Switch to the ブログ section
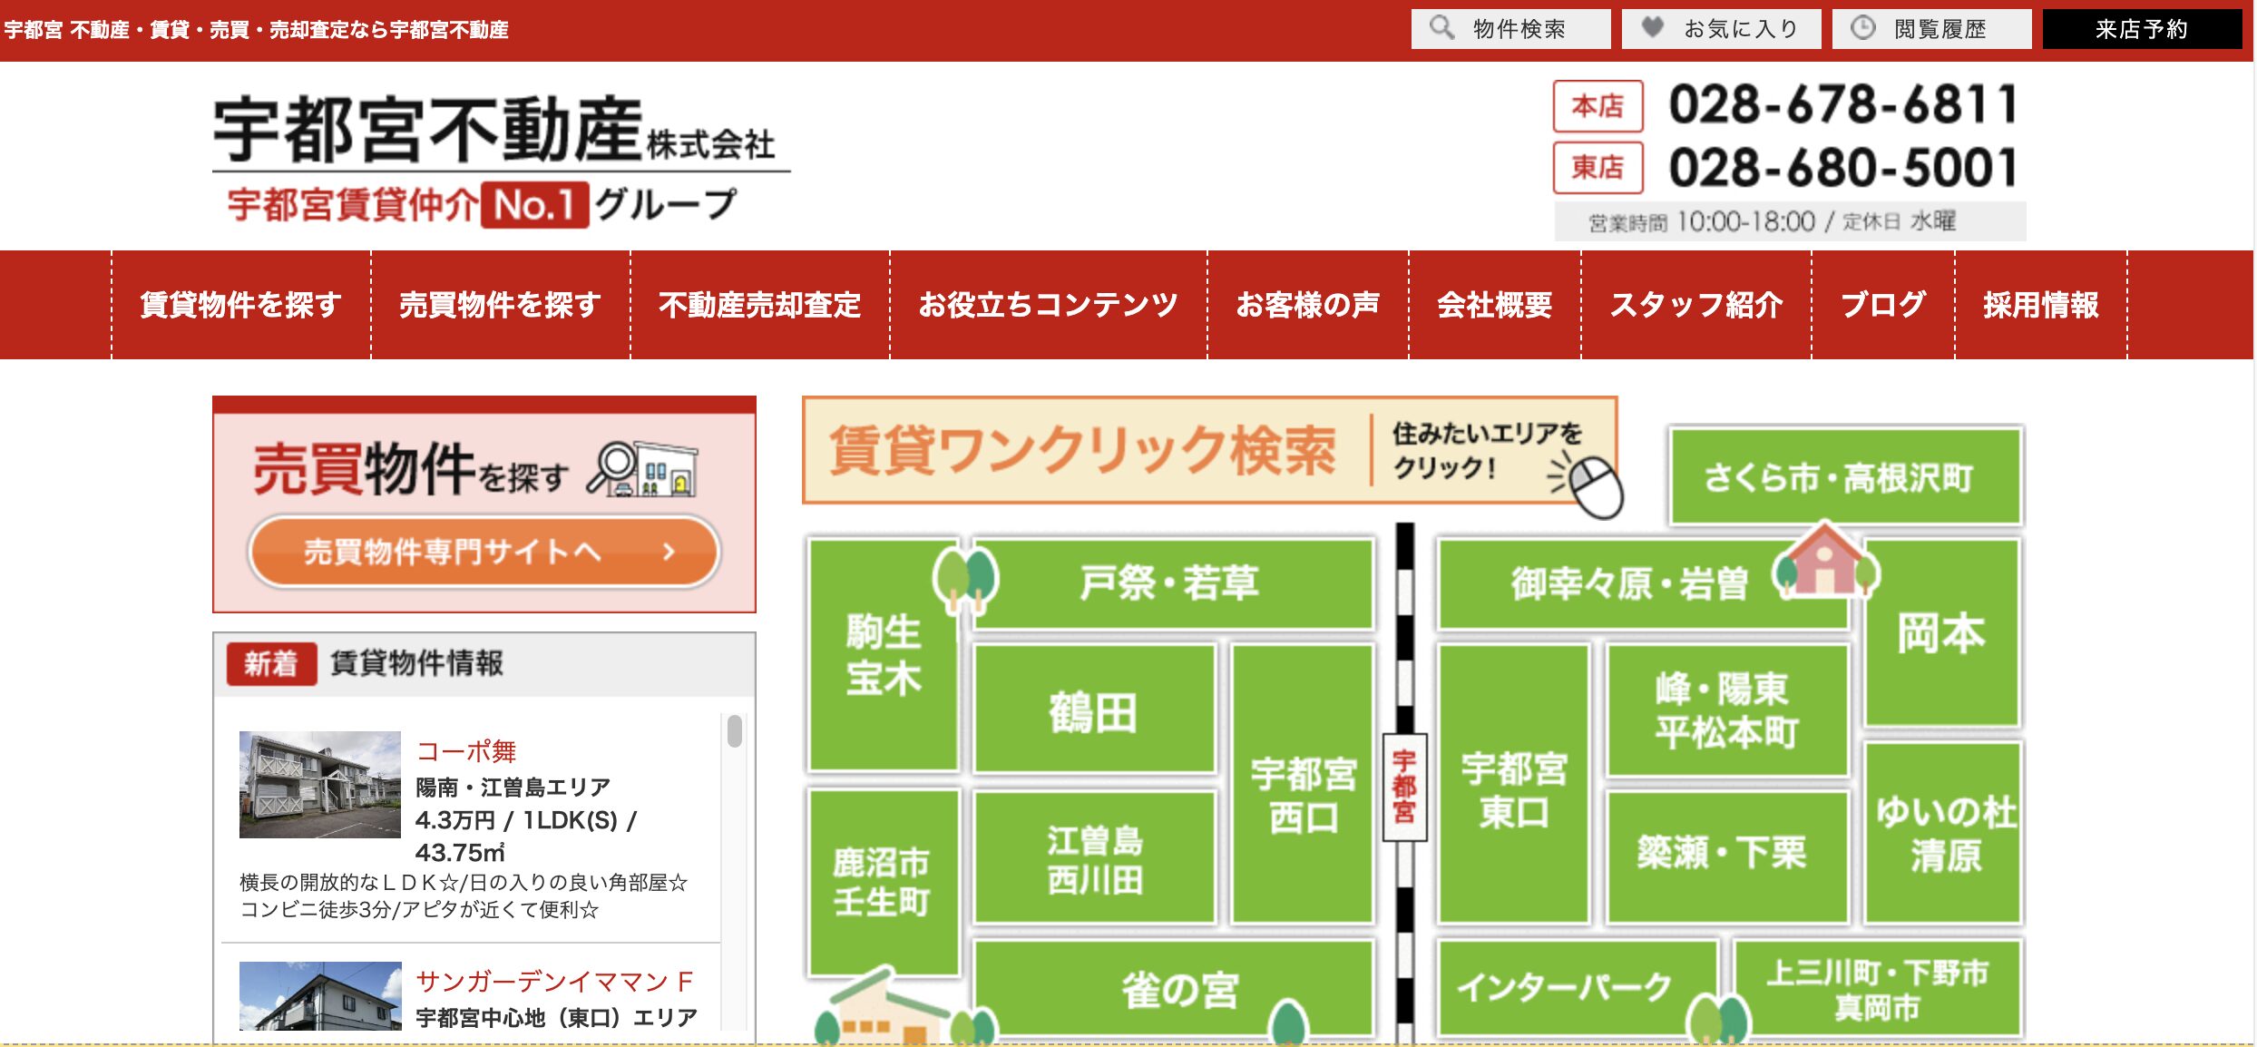Image resolution: width=2257 pixels, height=1047 pixels. pyautogui.click(x=1880, y=306)
